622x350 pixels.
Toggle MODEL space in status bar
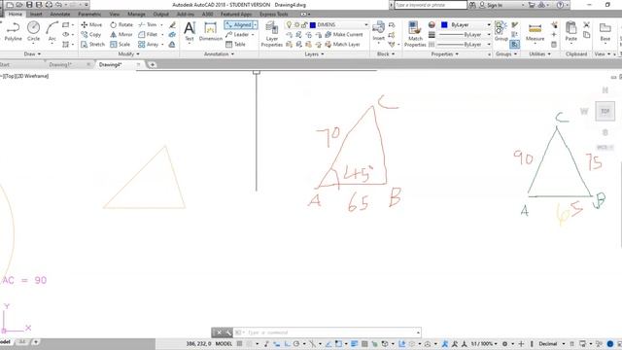[x=224, y=343]
